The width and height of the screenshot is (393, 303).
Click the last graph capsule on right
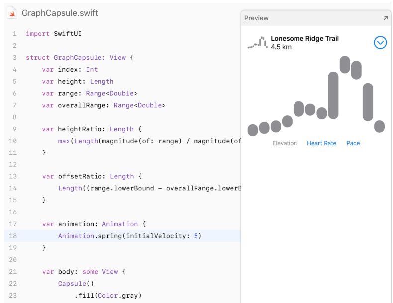(380, 126)
